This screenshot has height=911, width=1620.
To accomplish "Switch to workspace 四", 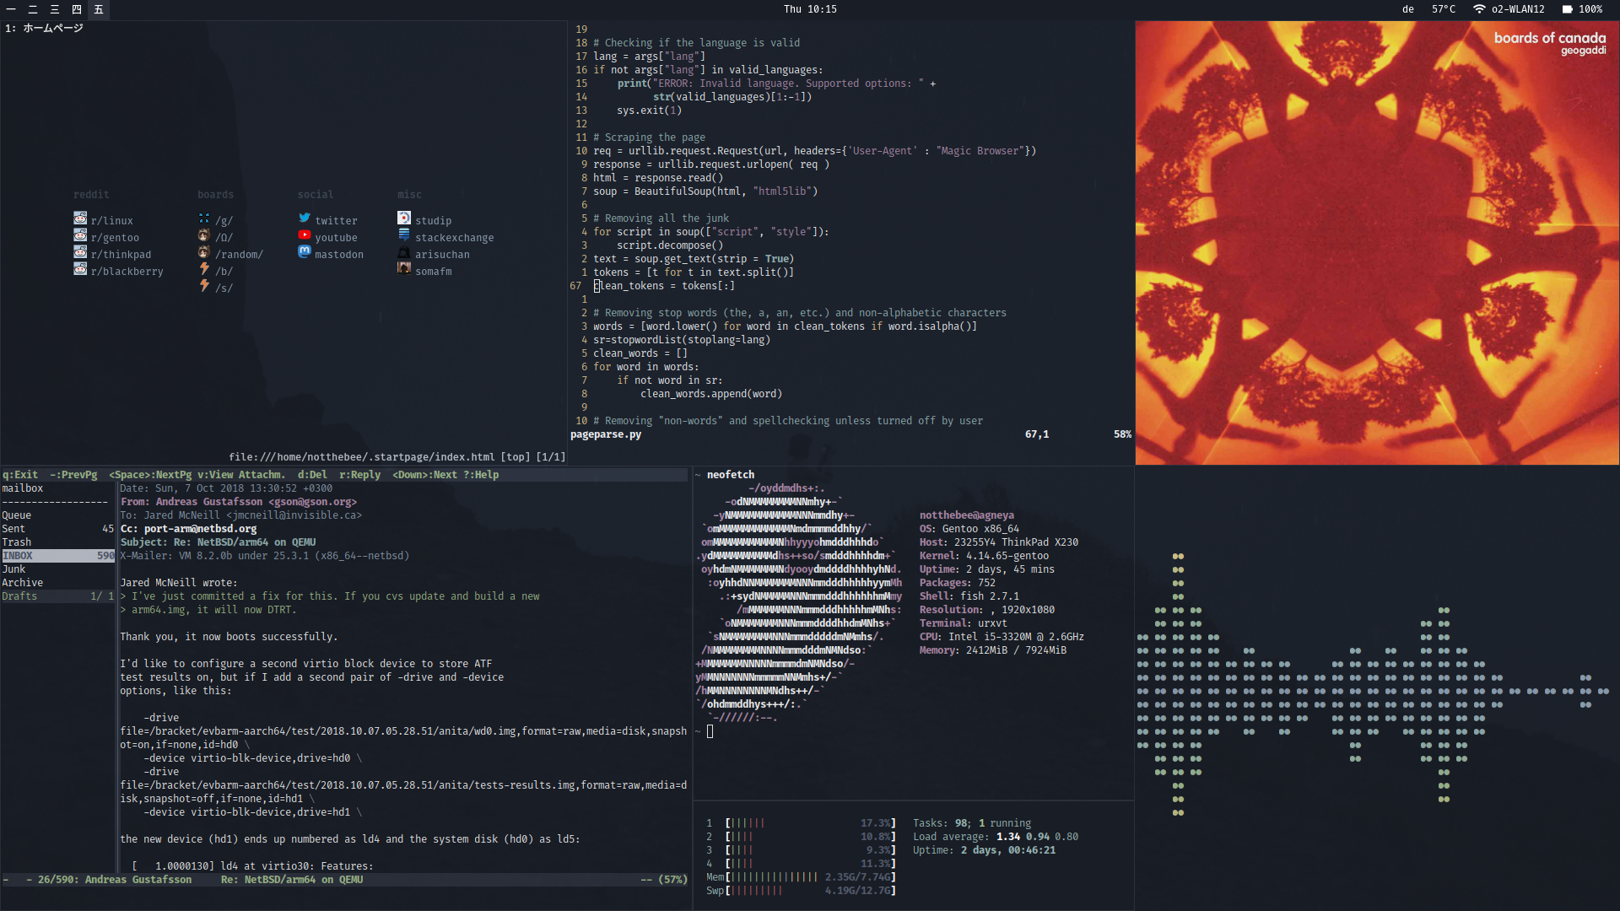I will 77,9.
